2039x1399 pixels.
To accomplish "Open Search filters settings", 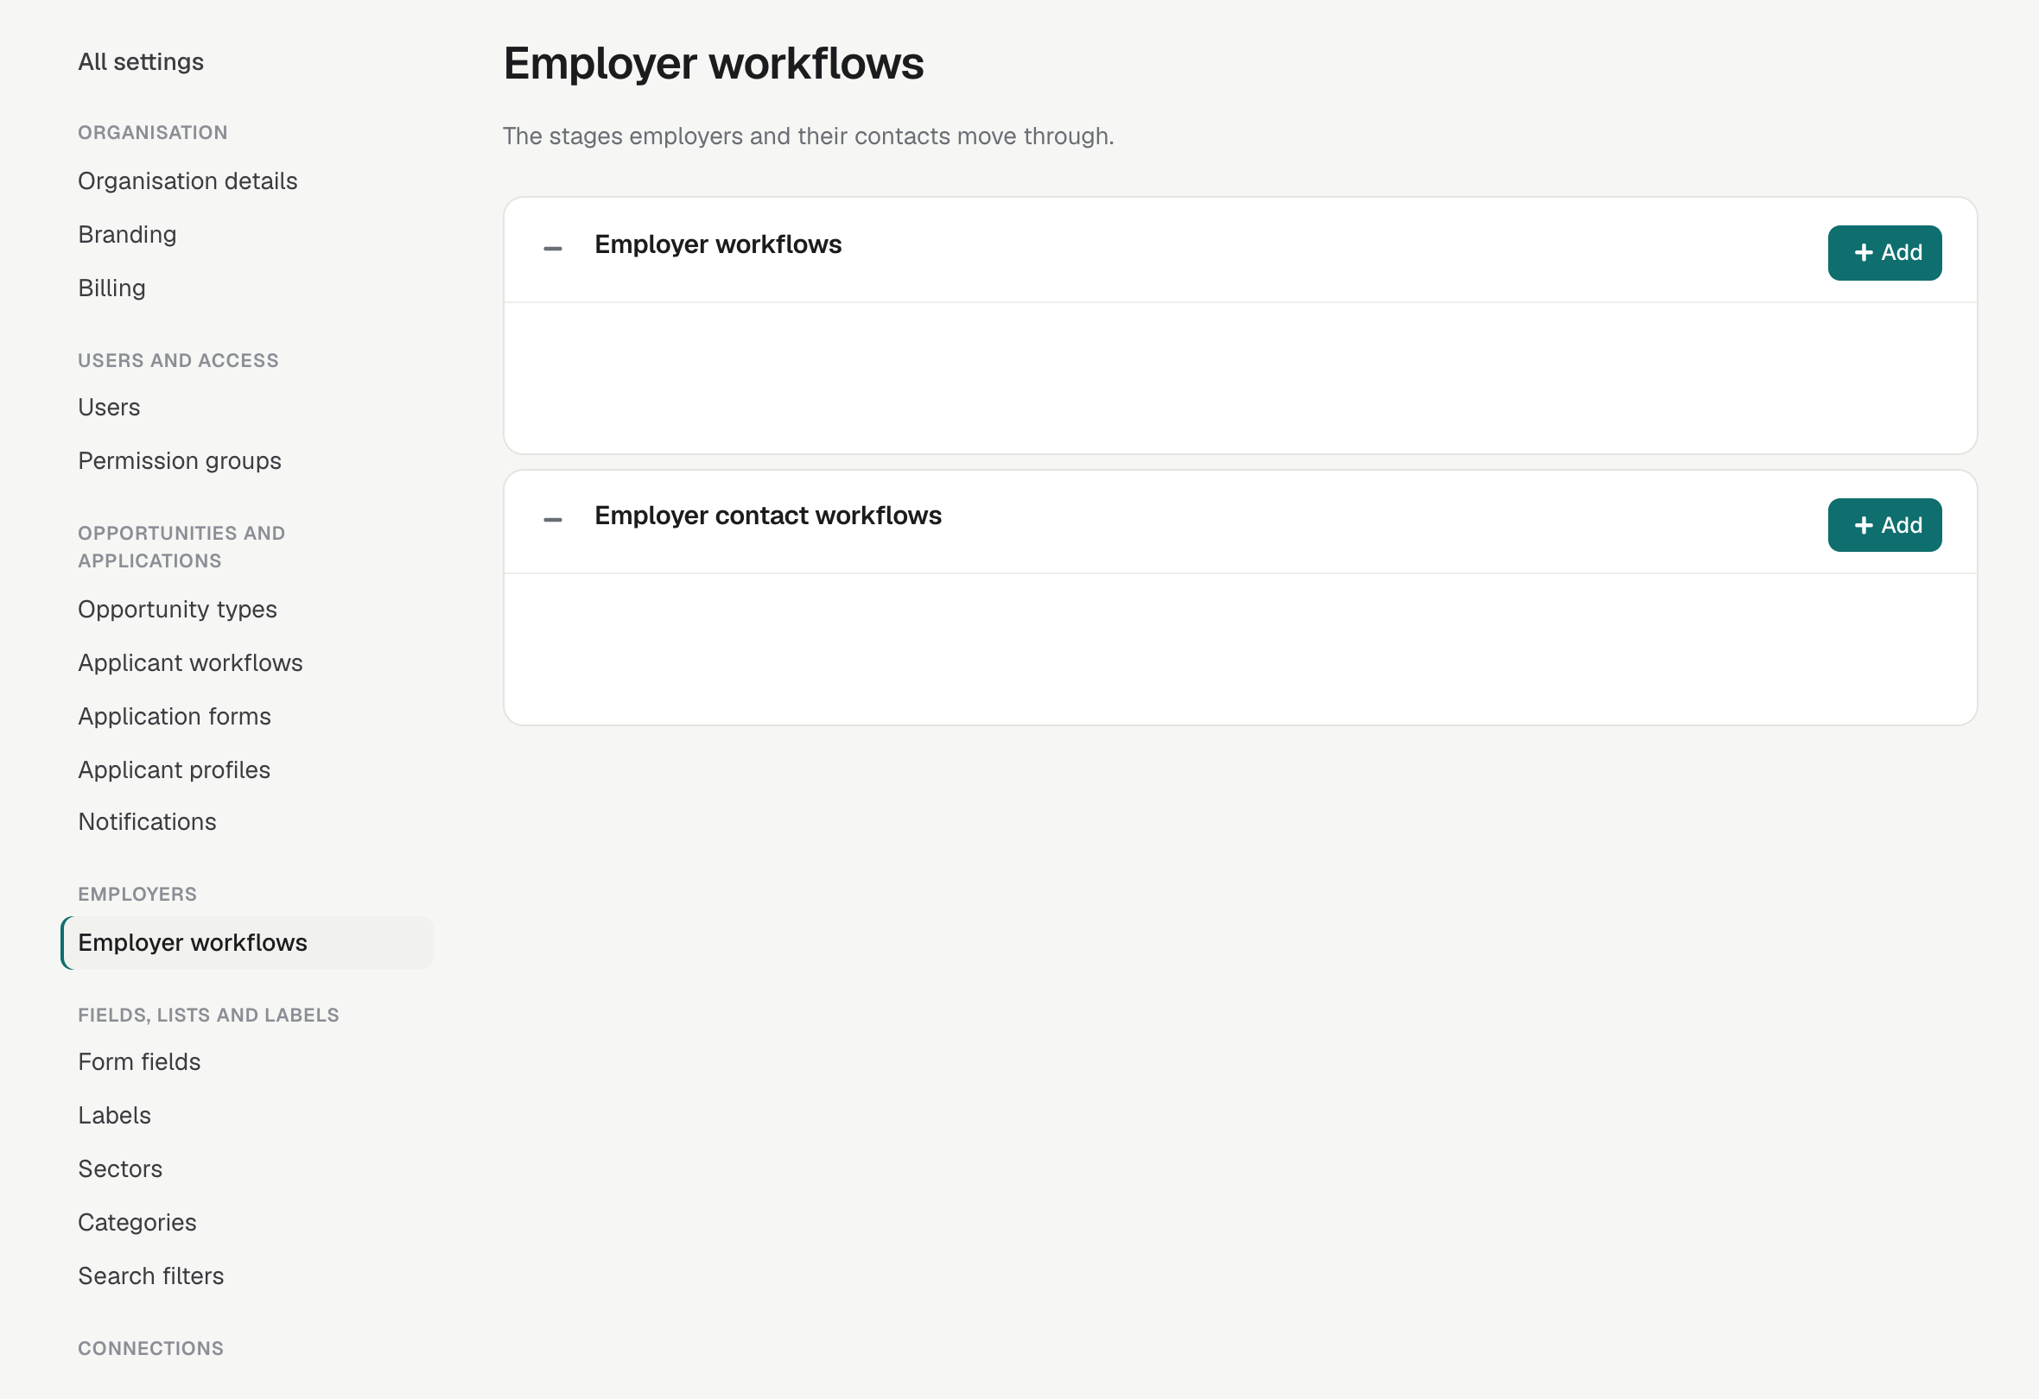I will (x=151, y=1276).
